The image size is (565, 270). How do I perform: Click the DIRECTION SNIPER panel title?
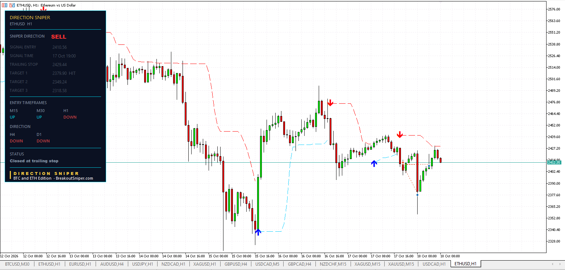click(30, 17)
